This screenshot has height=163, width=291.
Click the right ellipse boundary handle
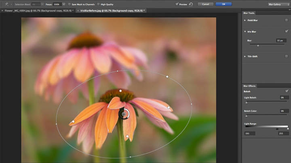[192, 104]
